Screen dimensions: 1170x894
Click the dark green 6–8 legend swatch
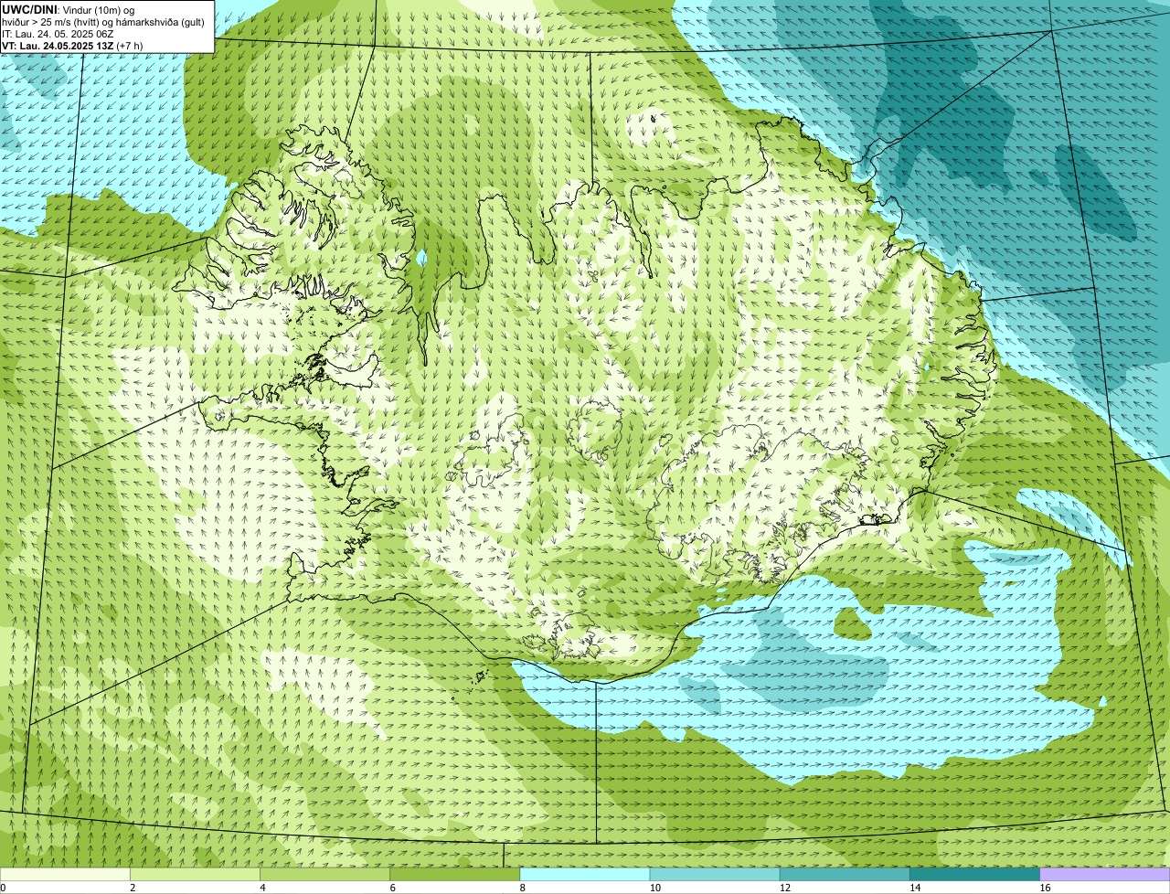click(454, 875)
